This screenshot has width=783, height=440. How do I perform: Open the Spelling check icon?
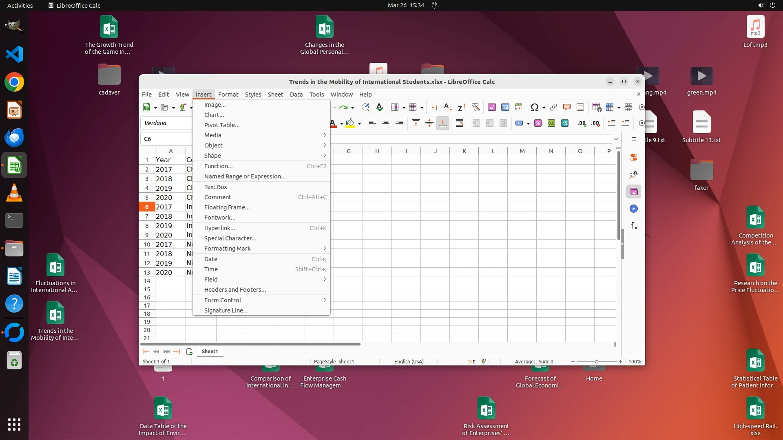379,107
